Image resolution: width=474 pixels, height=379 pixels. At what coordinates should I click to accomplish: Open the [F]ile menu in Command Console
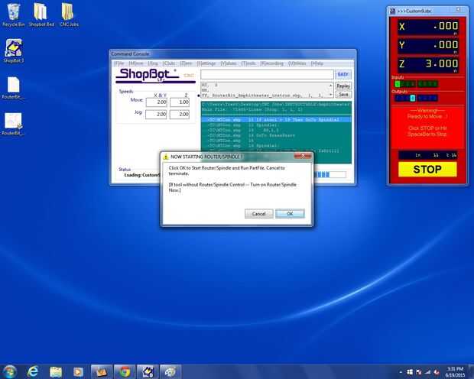coord(118,63)
